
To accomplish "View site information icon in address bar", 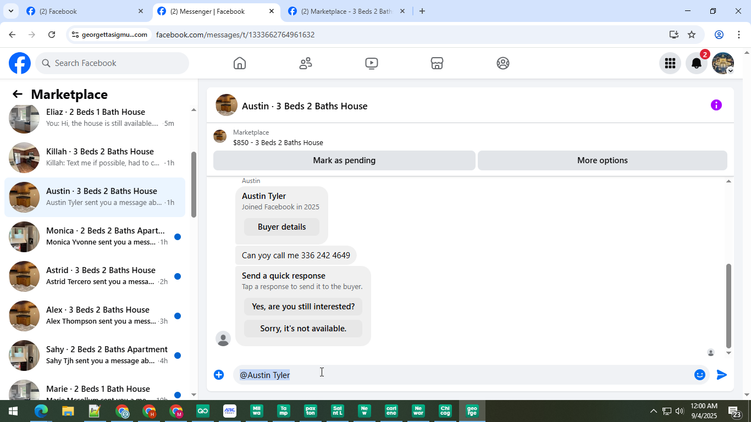I will (x=75, y=35).
